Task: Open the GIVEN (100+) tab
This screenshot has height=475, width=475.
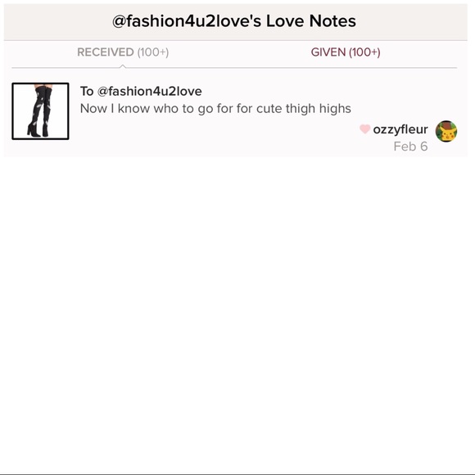Action: pyautogui.click(x=346, y=52)
